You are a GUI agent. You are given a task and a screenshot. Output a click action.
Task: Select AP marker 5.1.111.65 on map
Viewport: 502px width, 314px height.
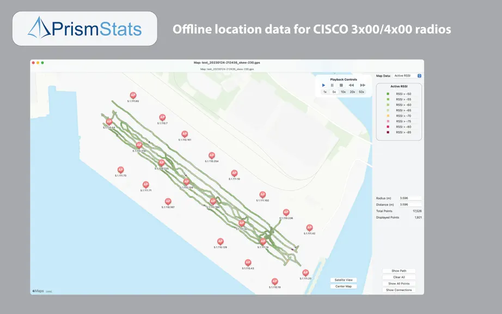[133, 95]
